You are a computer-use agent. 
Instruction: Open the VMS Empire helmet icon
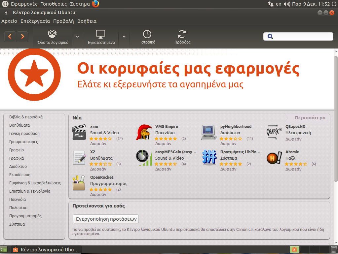144,133
